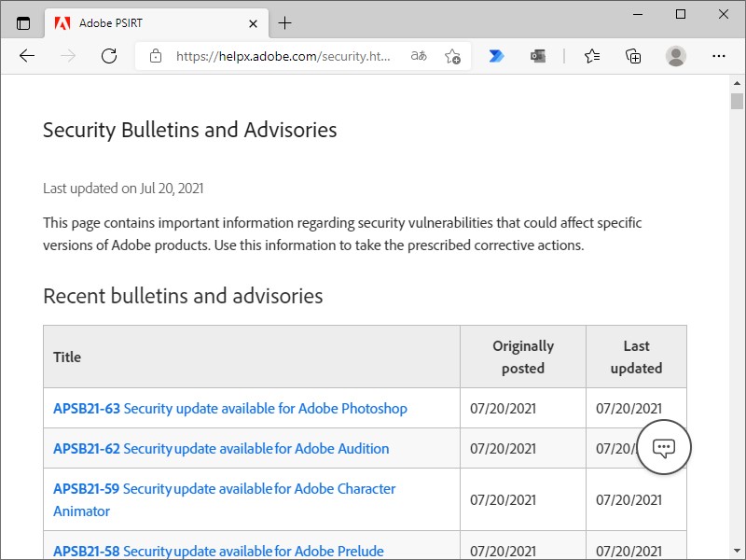This screenshot has width=746, height=560.
Task: Open the browser profile avatar
Action: tap(674, 56)
